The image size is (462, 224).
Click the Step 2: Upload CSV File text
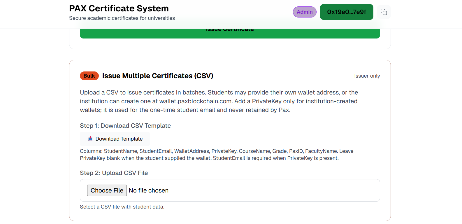[x=114, y=173]
